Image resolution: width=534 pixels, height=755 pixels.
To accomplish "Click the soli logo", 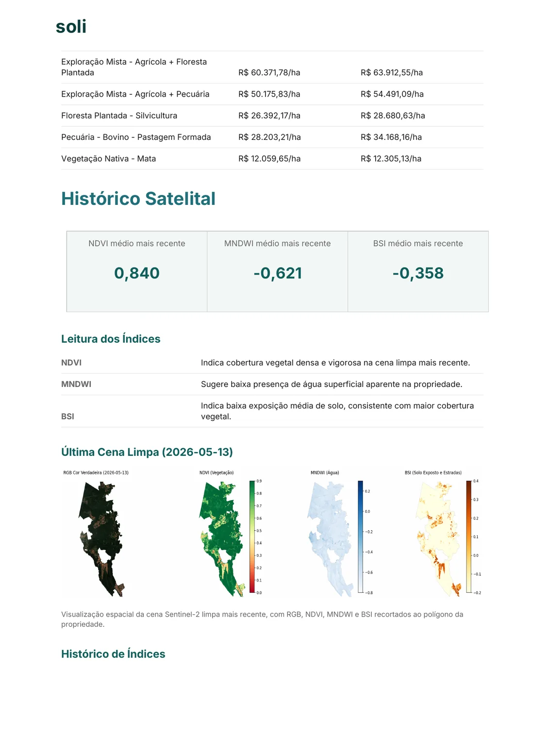I will click(71, 27).
